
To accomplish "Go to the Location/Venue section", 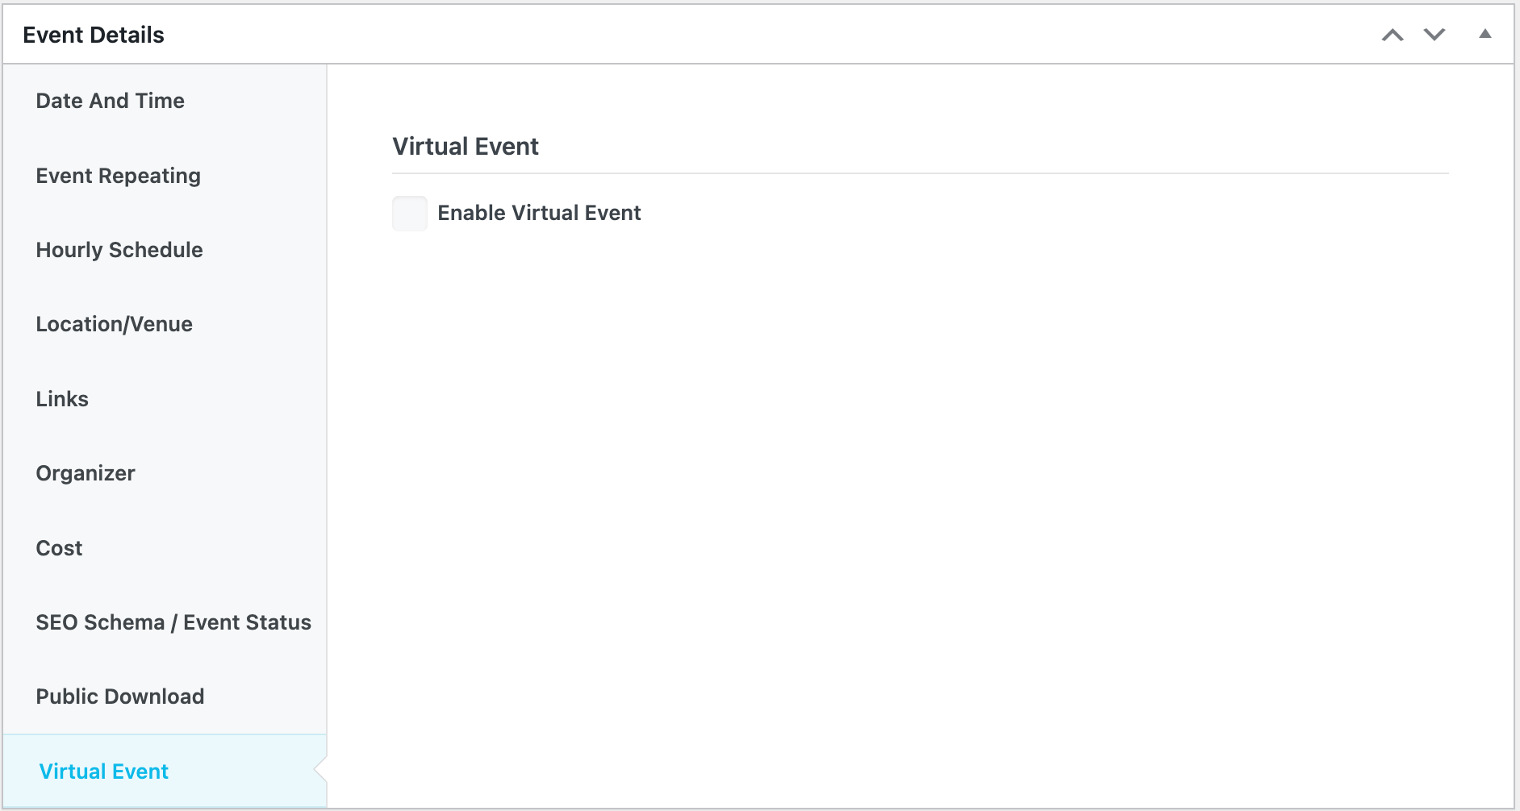I will (115, 324).
